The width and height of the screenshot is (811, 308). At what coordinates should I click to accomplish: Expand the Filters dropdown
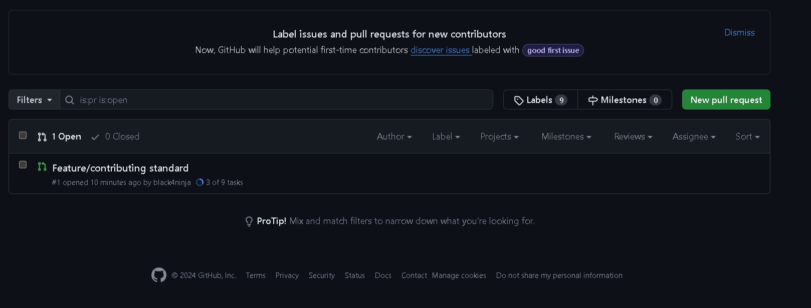(34, 100)
